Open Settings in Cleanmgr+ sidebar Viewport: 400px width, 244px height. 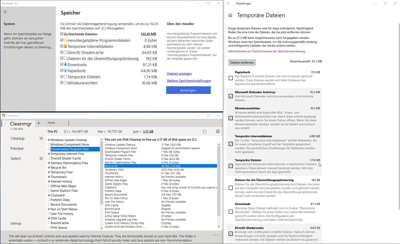coord(16,223)
